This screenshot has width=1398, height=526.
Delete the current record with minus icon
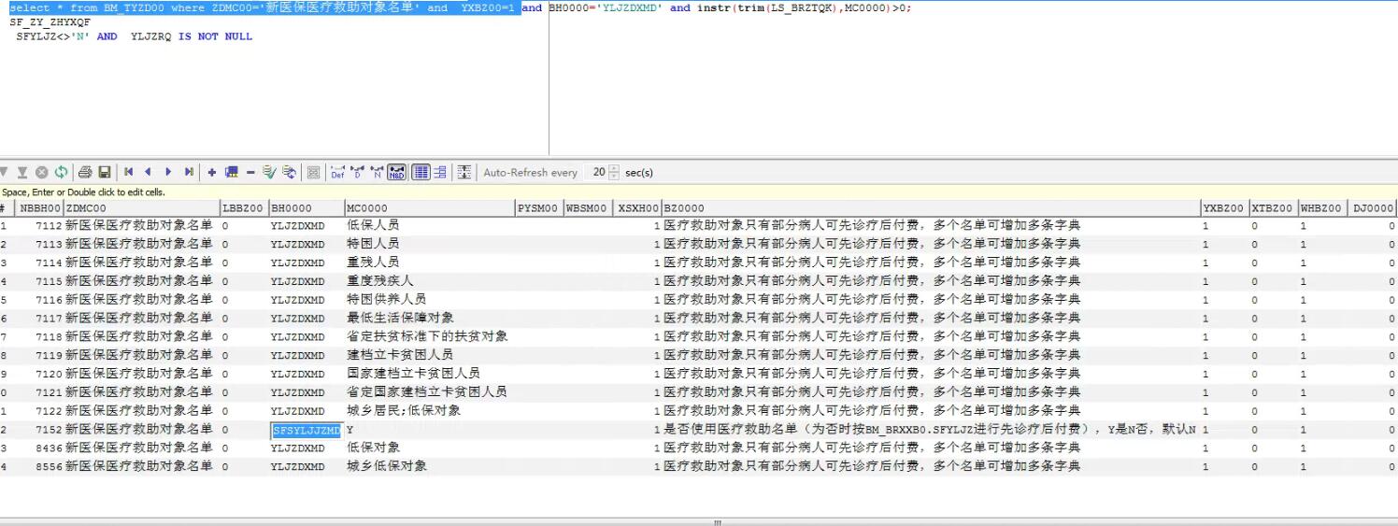pos(250,173)
